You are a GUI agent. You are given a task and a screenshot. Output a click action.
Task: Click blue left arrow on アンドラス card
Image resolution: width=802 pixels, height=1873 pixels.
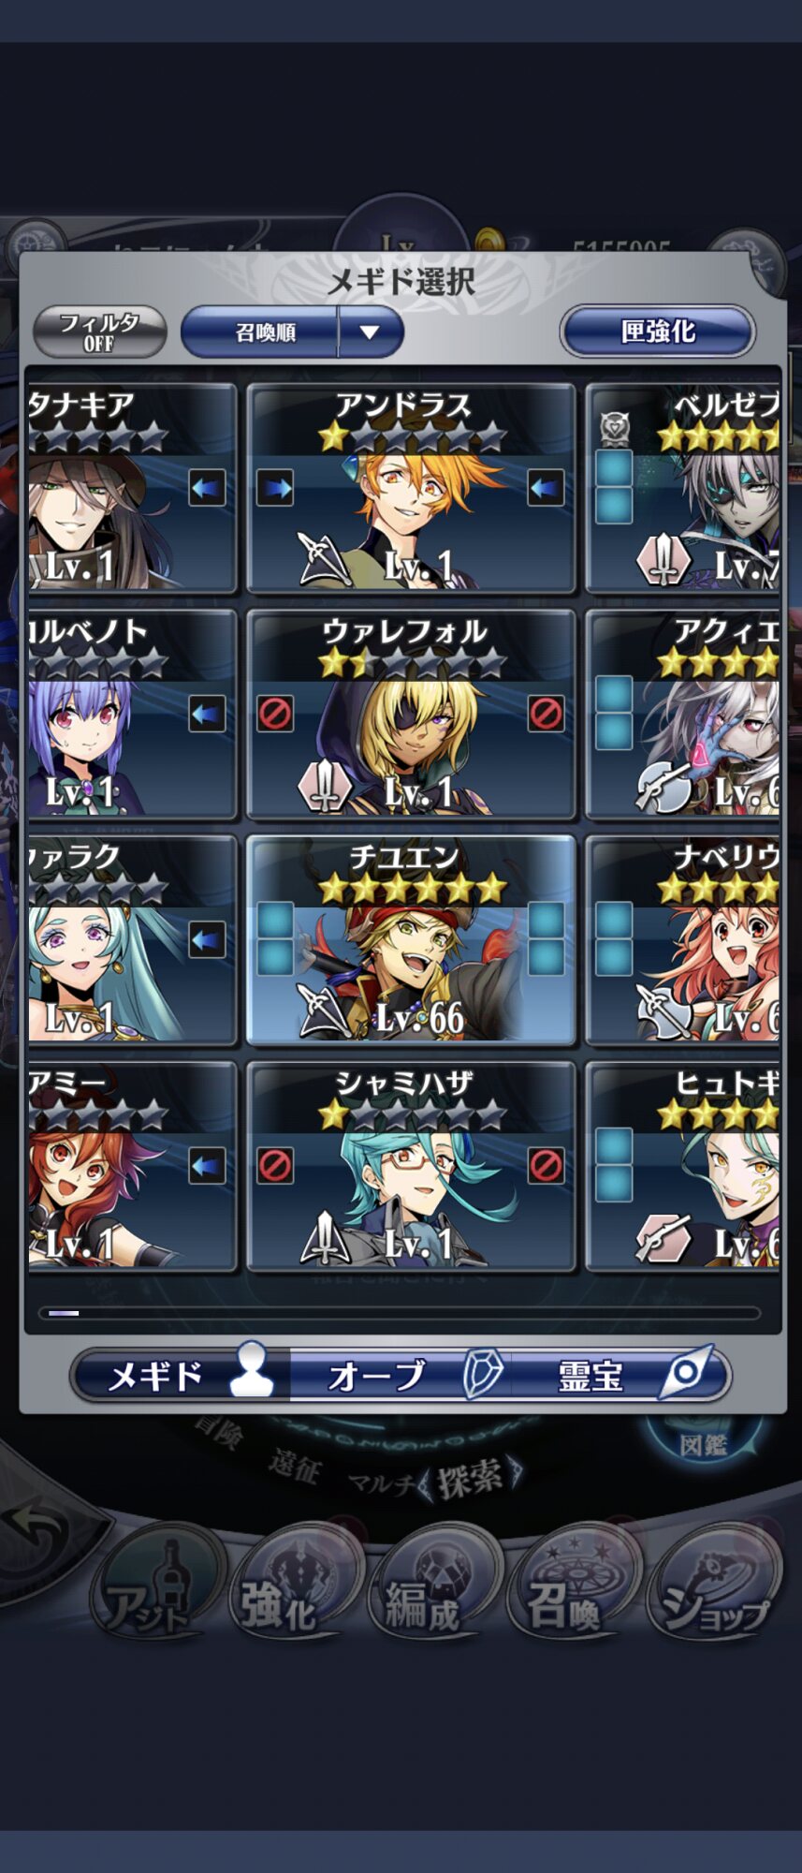coord(546,488)
